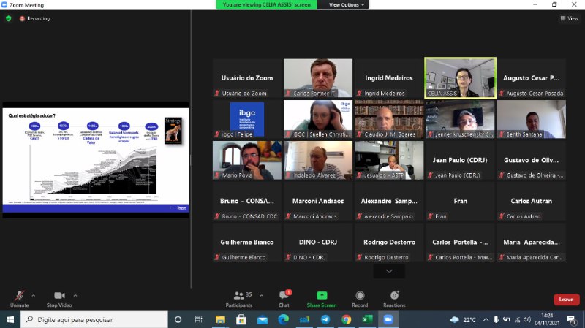The width and height of the screenshot is (585, 328).
Task: Open the Reactions menu
Action: click(394, 299)
